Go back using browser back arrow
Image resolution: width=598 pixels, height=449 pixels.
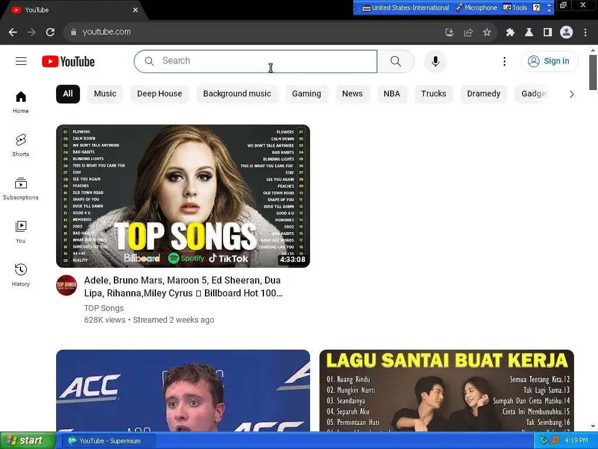[x=13, y=32]
